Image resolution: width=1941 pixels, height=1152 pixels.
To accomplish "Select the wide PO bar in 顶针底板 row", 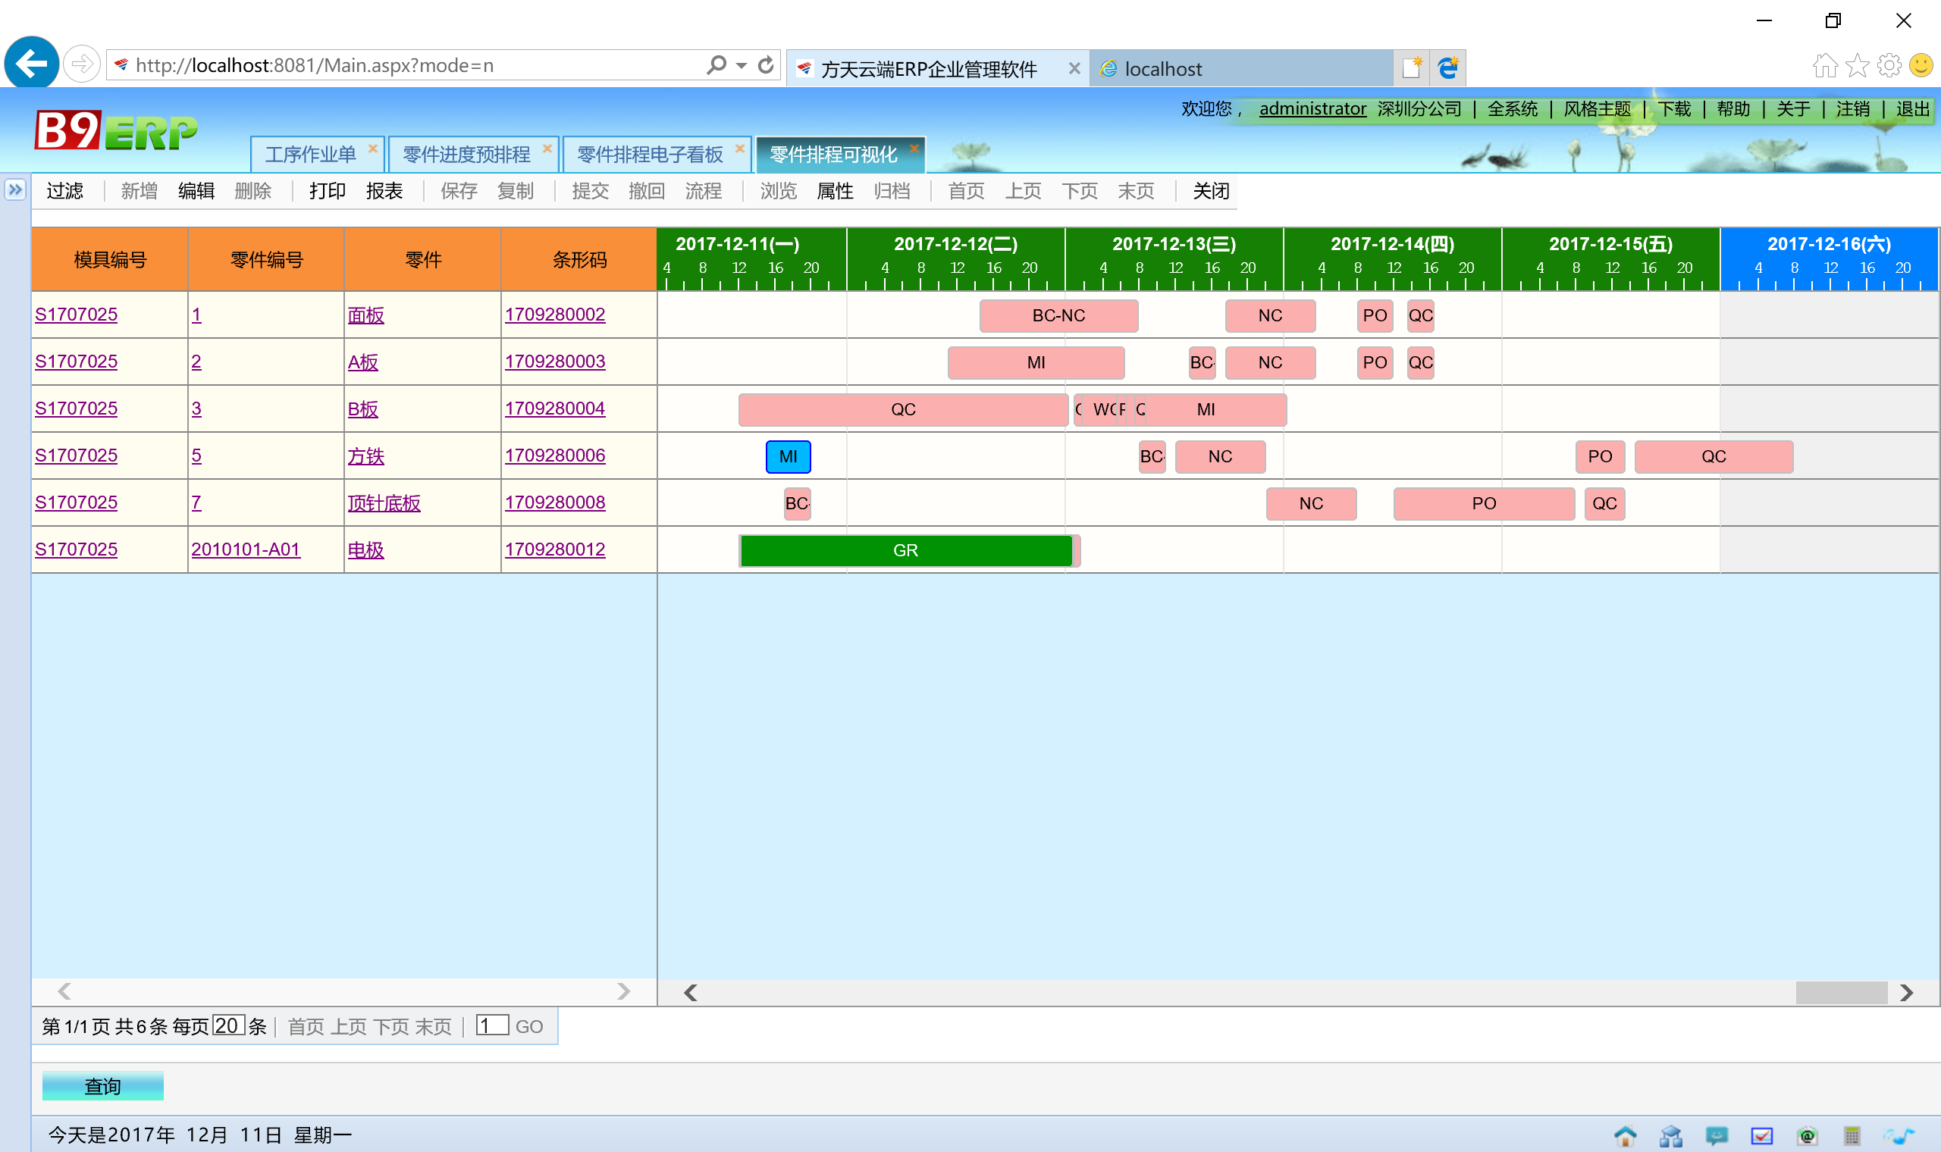I will pyautogui.click(x=1484, y=504).
